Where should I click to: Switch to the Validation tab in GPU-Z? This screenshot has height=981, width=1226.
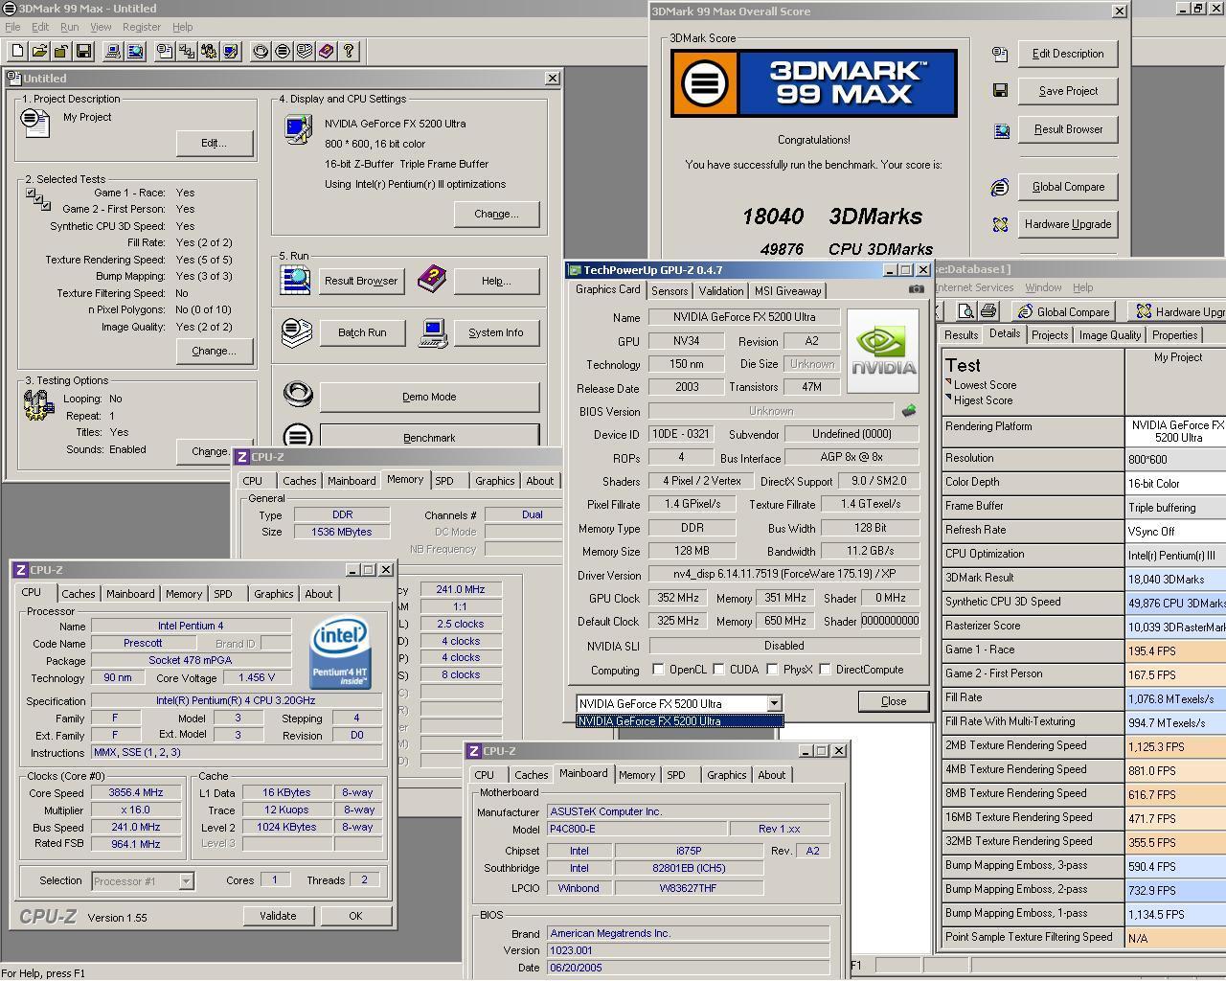tap(720, 291)
